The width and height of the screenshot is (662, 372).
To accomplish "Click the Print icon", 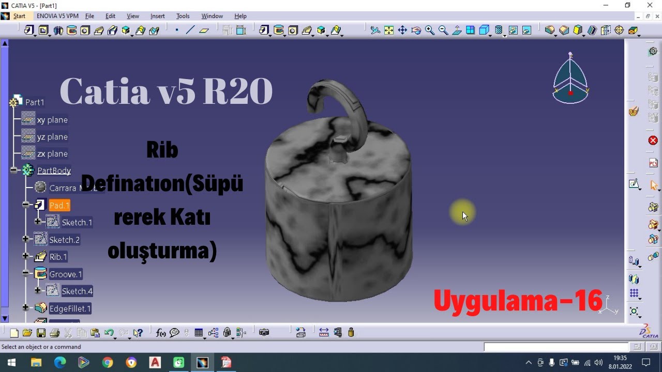I will point(54,333).
